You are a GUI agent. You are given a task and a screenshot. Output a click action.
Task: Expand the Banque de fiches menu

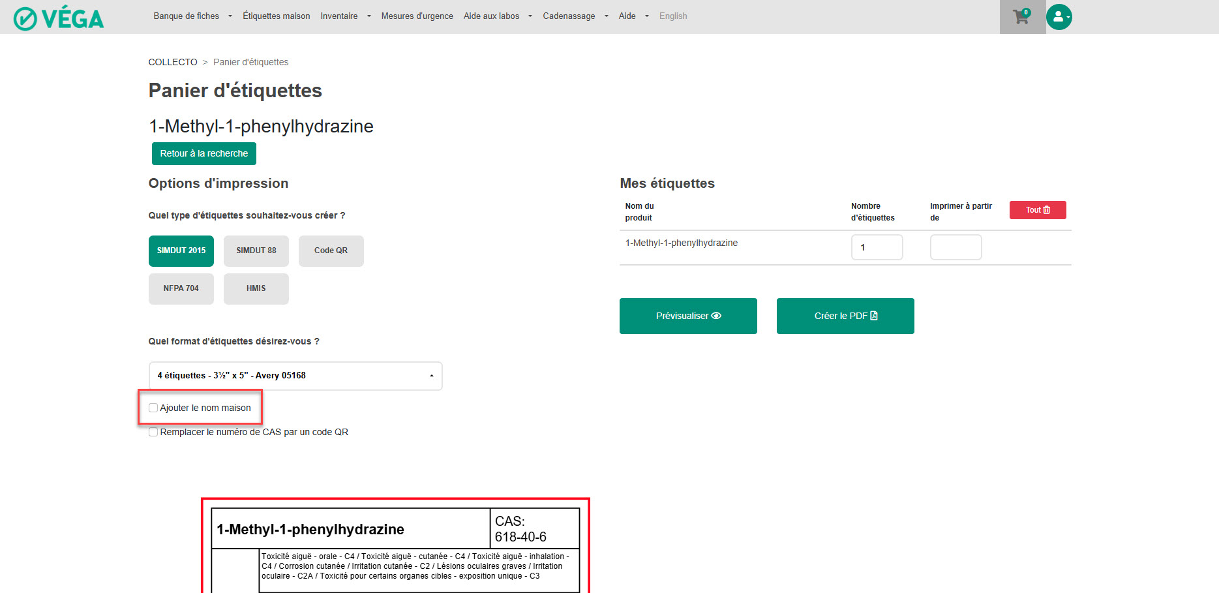(192, 16)
